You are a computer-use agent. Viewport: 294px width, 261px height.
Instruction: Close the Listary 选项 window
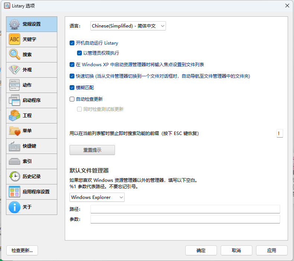click(x=287, y=6)
